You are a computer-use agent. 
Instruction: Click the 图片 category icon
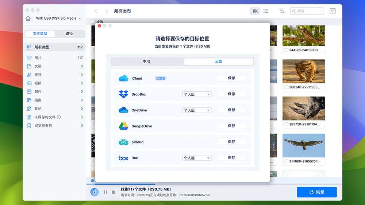[x=29, y=58]
